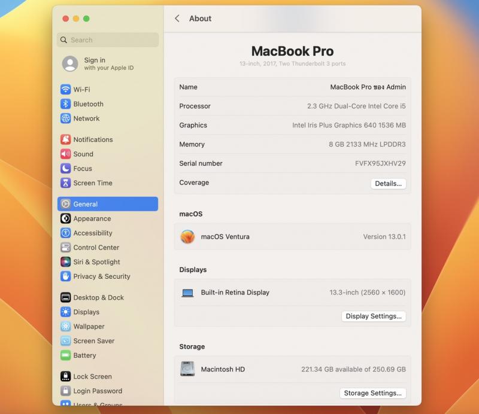Image resolution: width=479 pixels, height=414 pixels.
Task: Select the Siri & Spotlight icon
Action: pos(66,262)
